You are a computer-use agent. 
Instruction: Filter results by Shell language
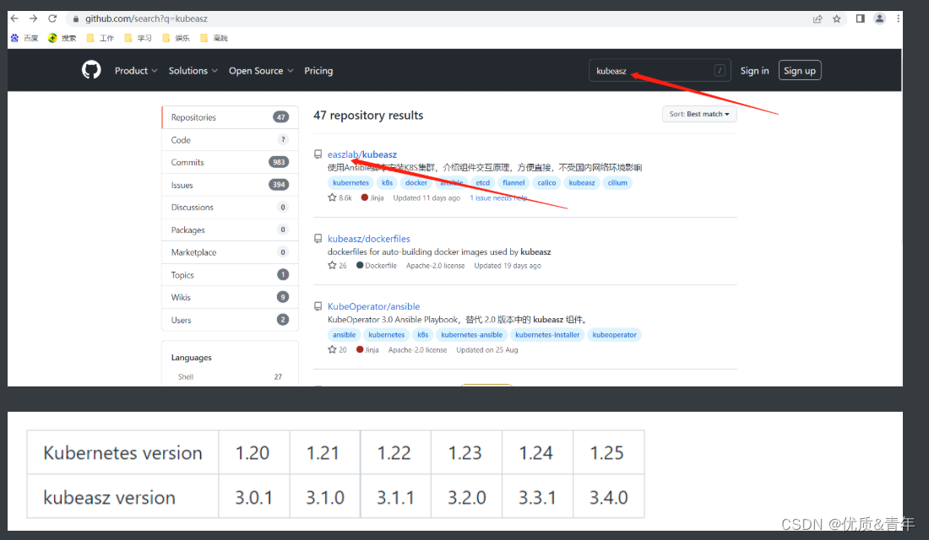click(230, 376)
